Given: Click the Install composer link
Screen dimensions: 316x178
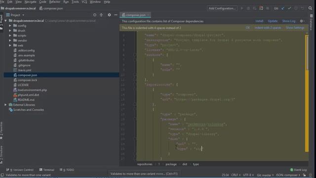Looking at the screenshot, I should click(259, 21).
